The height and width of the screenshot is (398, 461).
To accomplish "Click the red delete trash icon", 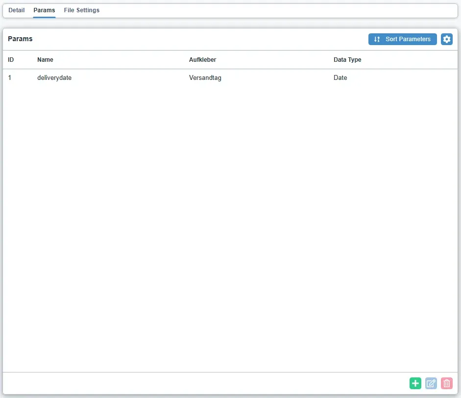I will [x=447, y=383].
